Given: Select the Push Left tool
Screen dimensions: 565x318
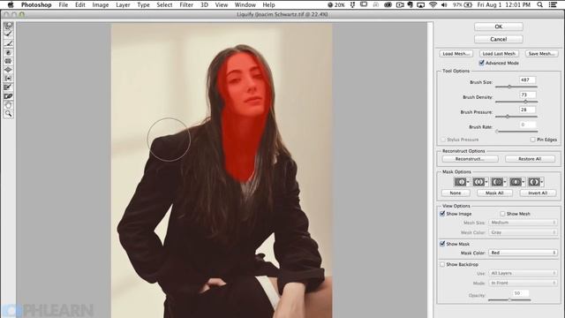Looking at the screenshot, I should click(x=8, y=79).
